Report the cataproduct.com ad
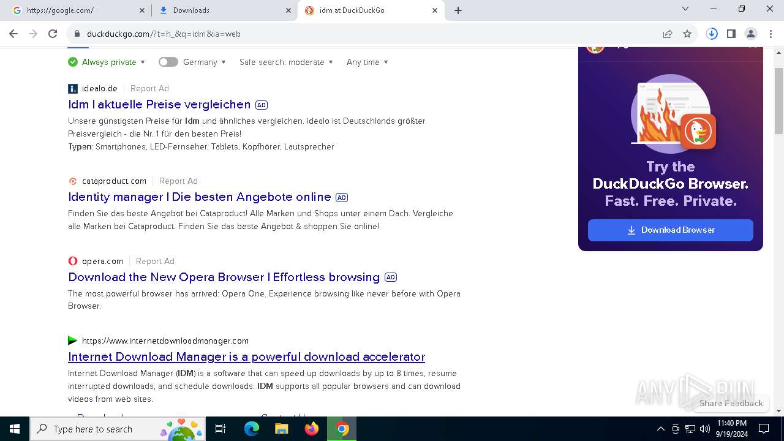The width and height of the screenshot is (784, 441). [x=178, y=181]
